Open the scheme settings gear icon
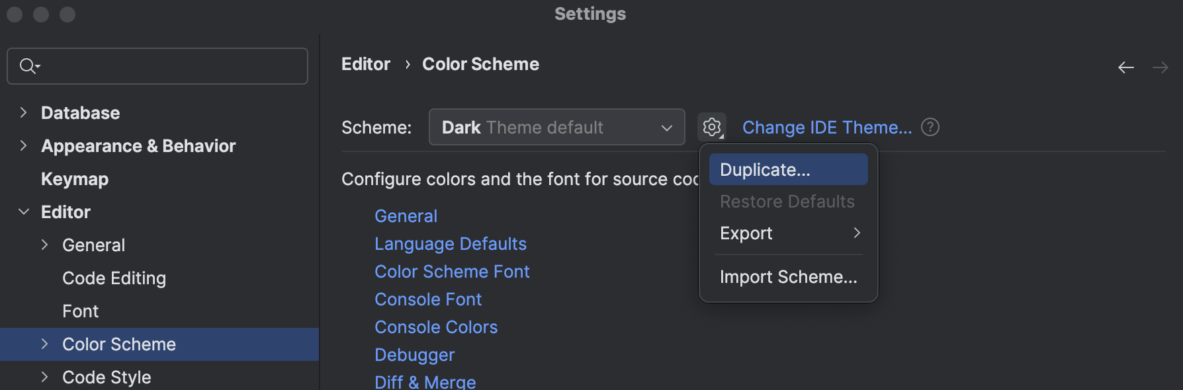This screenshot has width=1183, height=390. tap(712, 127)
